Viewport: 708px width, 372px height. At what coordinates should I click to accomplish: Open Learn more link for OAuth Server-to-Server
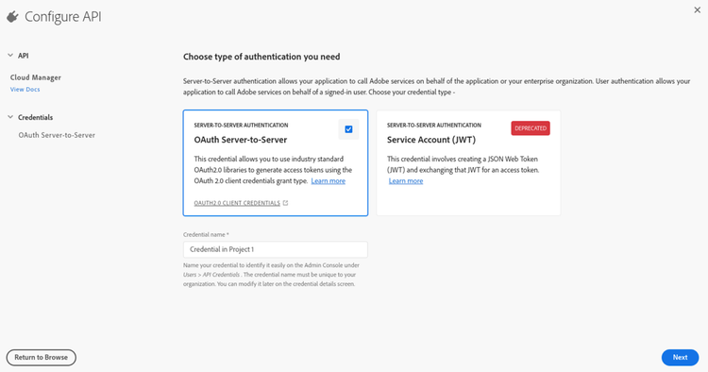329,181
